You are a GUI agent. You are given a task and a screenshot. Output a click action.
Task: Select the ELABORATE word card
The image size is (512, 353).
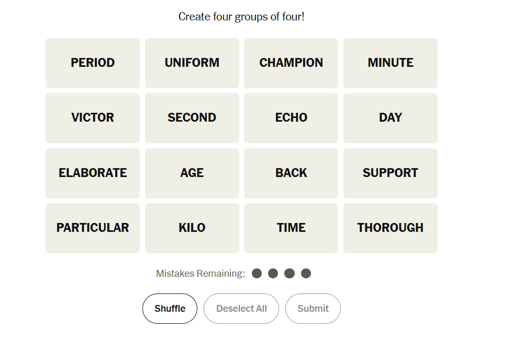[93, 173]
